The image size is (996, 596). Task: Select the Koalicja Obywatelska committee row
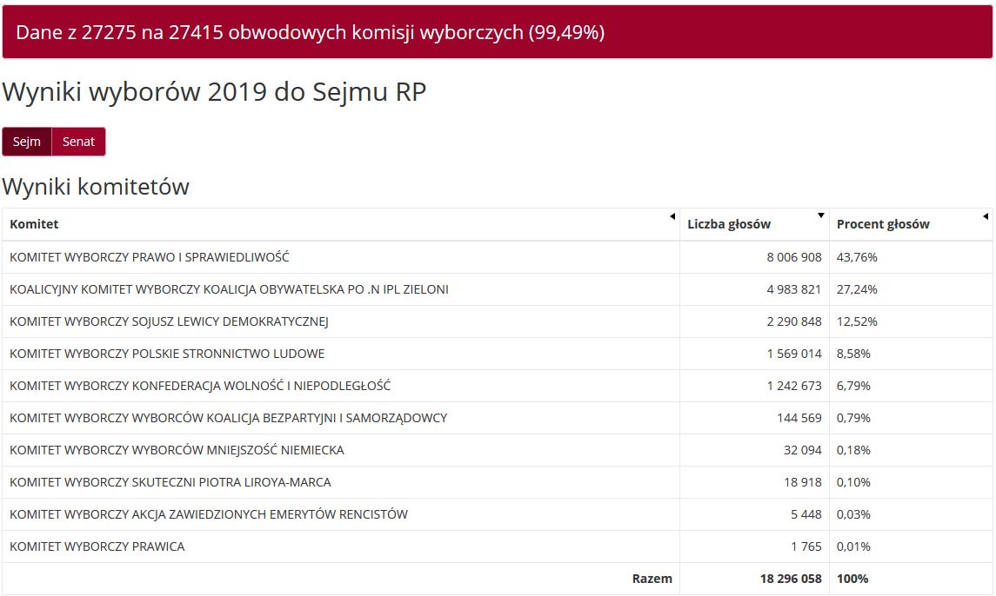229,289
